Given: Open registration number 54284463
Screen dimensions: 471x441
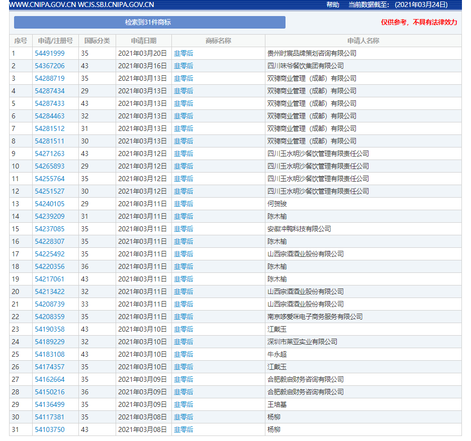Looking at the screenshot, I should (x=50, y=116).
